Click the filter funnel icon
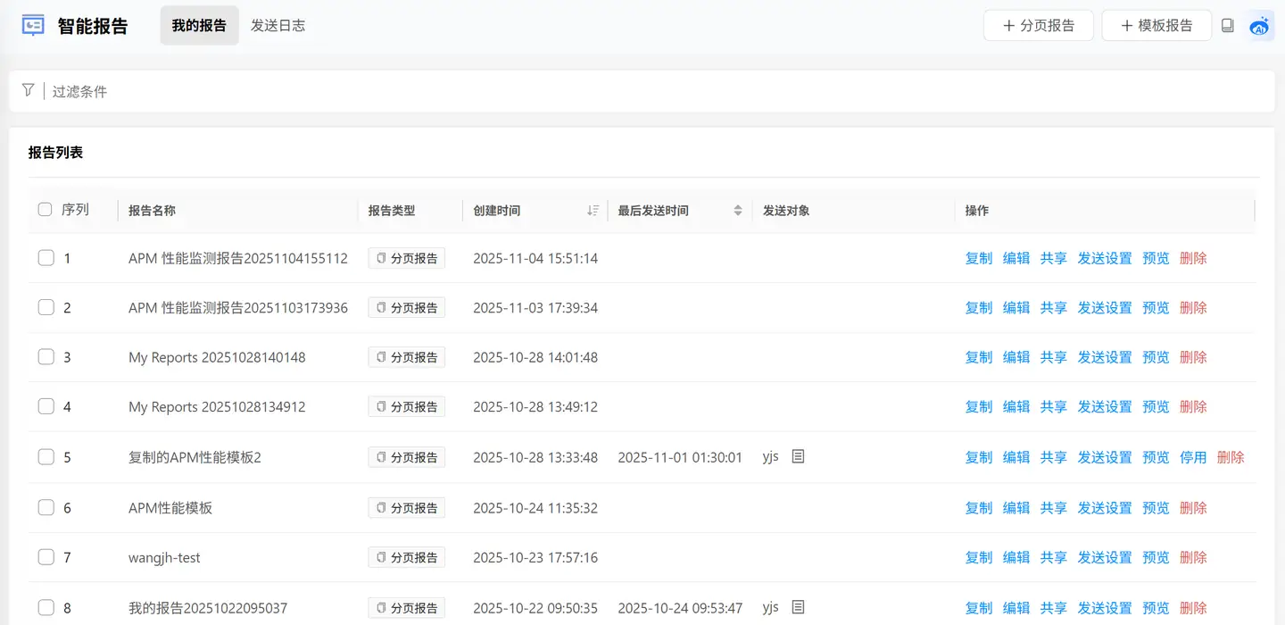The width and height of the screenshot is (1285, 625). click(x=28, y=90)
